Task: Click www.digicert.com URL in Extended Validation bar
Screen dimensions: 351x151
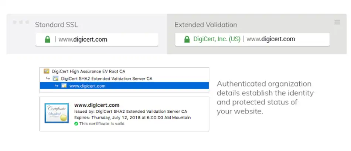Action: (270, 39)
